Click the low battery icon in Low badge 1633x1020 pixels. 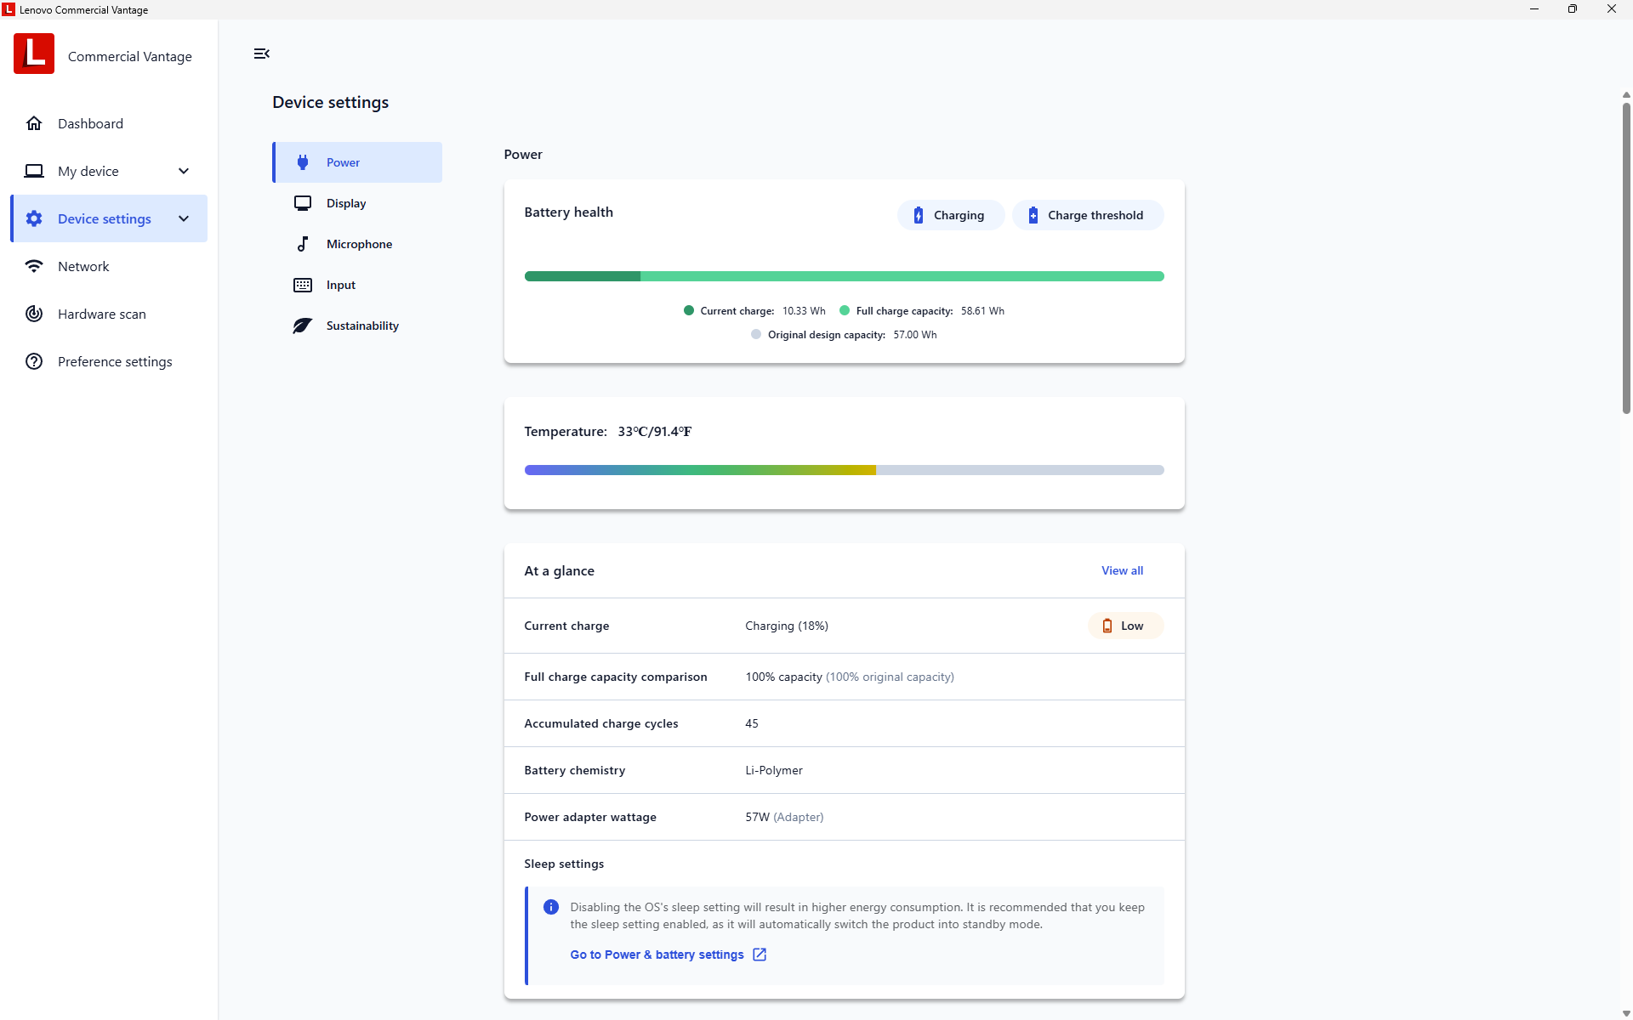pyautogui.click(x=1107, y=626)
